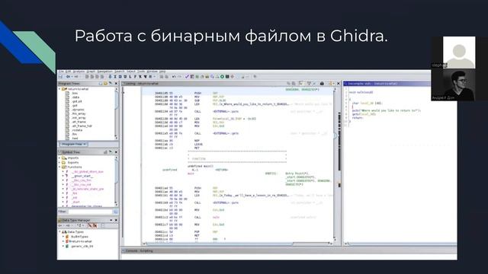
Task: Click the next Undefined (U) navigation icon
Action: point(125,76)
